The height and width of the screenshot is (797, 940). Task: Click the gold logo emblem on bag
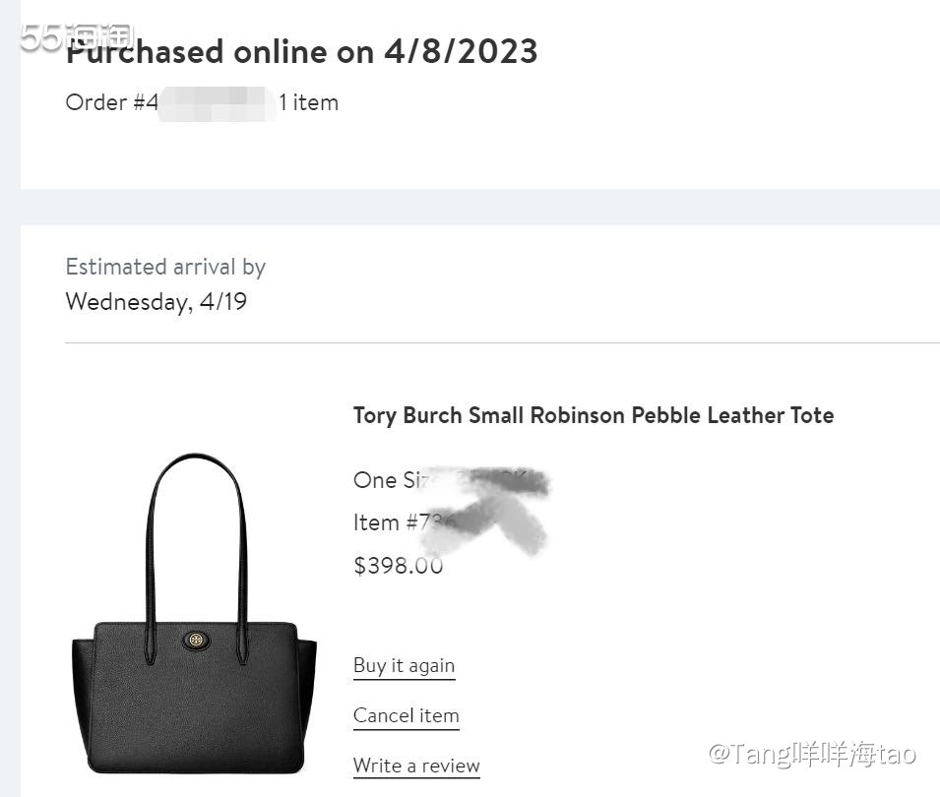195,640
